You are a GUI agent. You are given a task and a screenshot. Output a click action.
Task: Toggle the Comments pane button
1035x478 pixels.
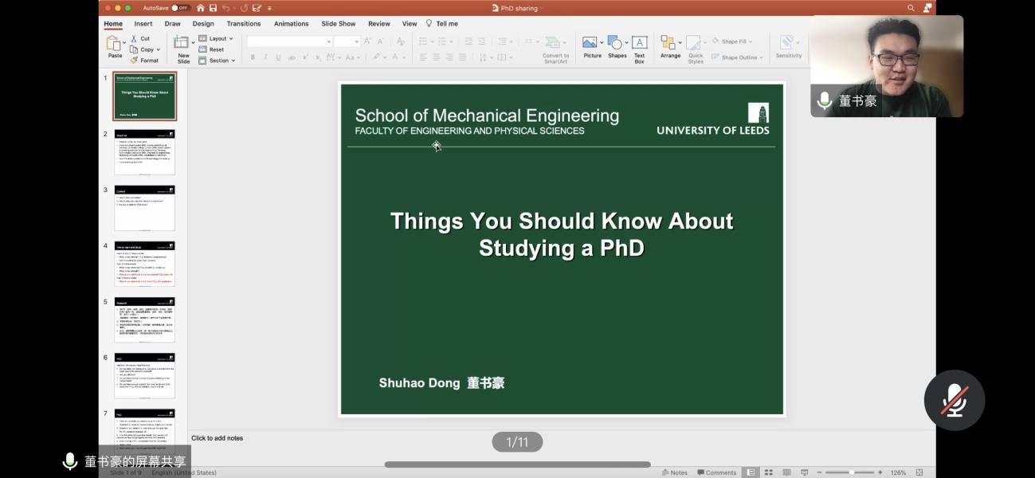[716, 472]
